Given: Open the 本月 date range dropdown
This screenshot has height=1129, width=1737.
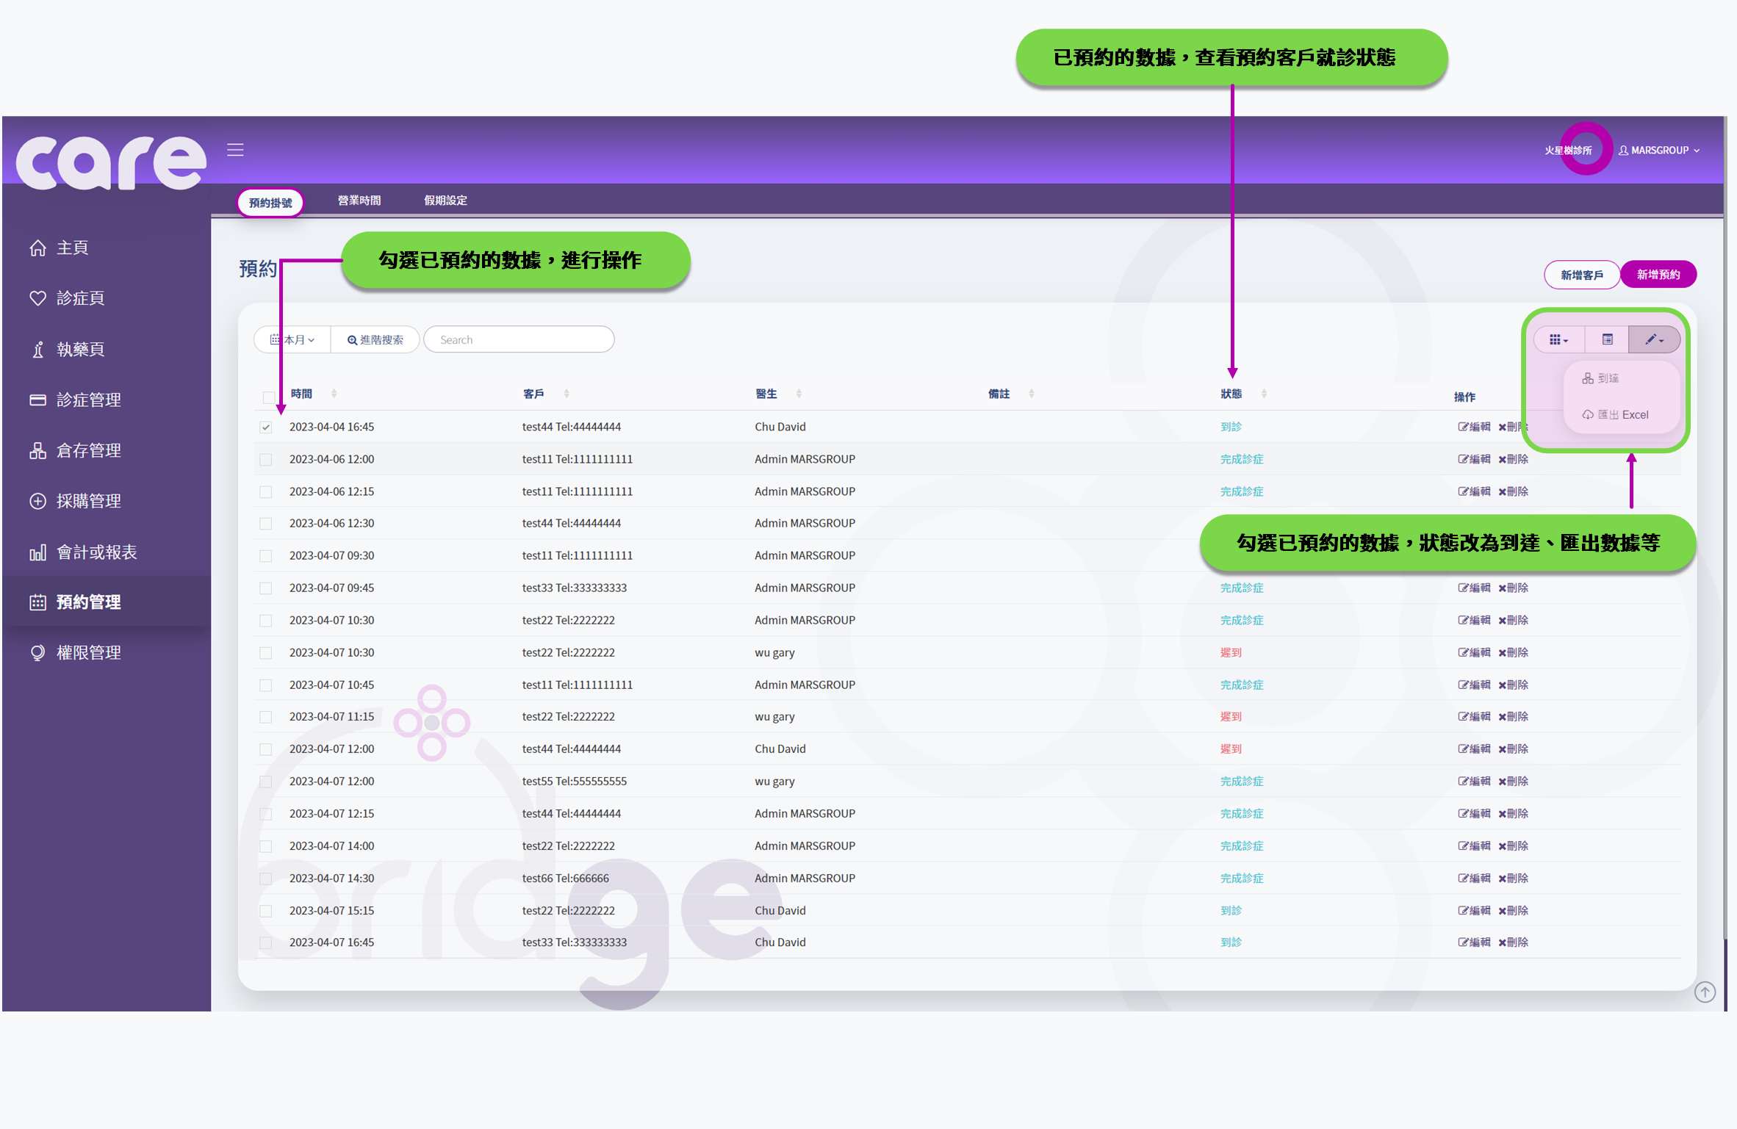Looking at the screenshot, I should [291, 339].
